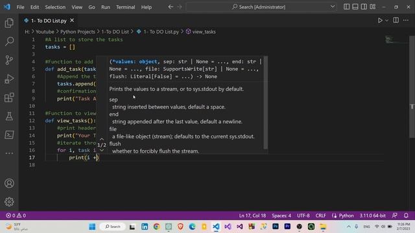Go forward with the right arrow
This screenshot has height=233, width=415.
tap(180, 7)
